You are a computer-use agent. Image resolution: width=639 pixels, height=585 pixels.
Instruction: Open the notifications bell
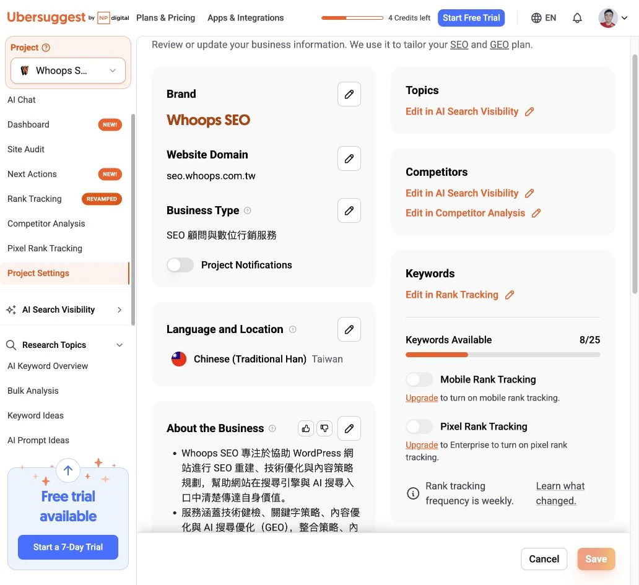click(577, 18)
